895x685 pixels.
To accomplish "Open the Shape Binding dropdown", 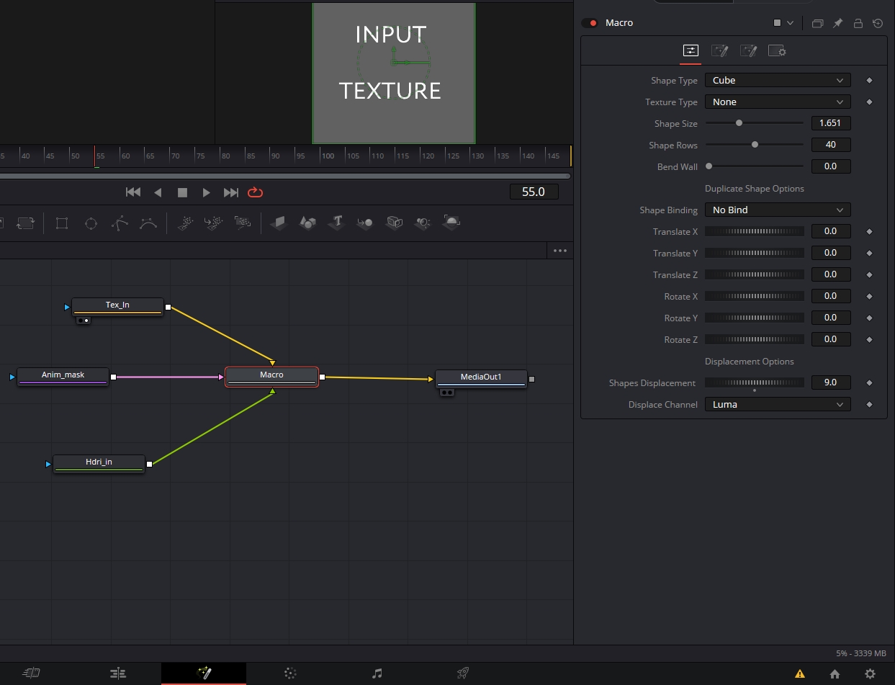I will pyautogui.click(x=778, y=210).
